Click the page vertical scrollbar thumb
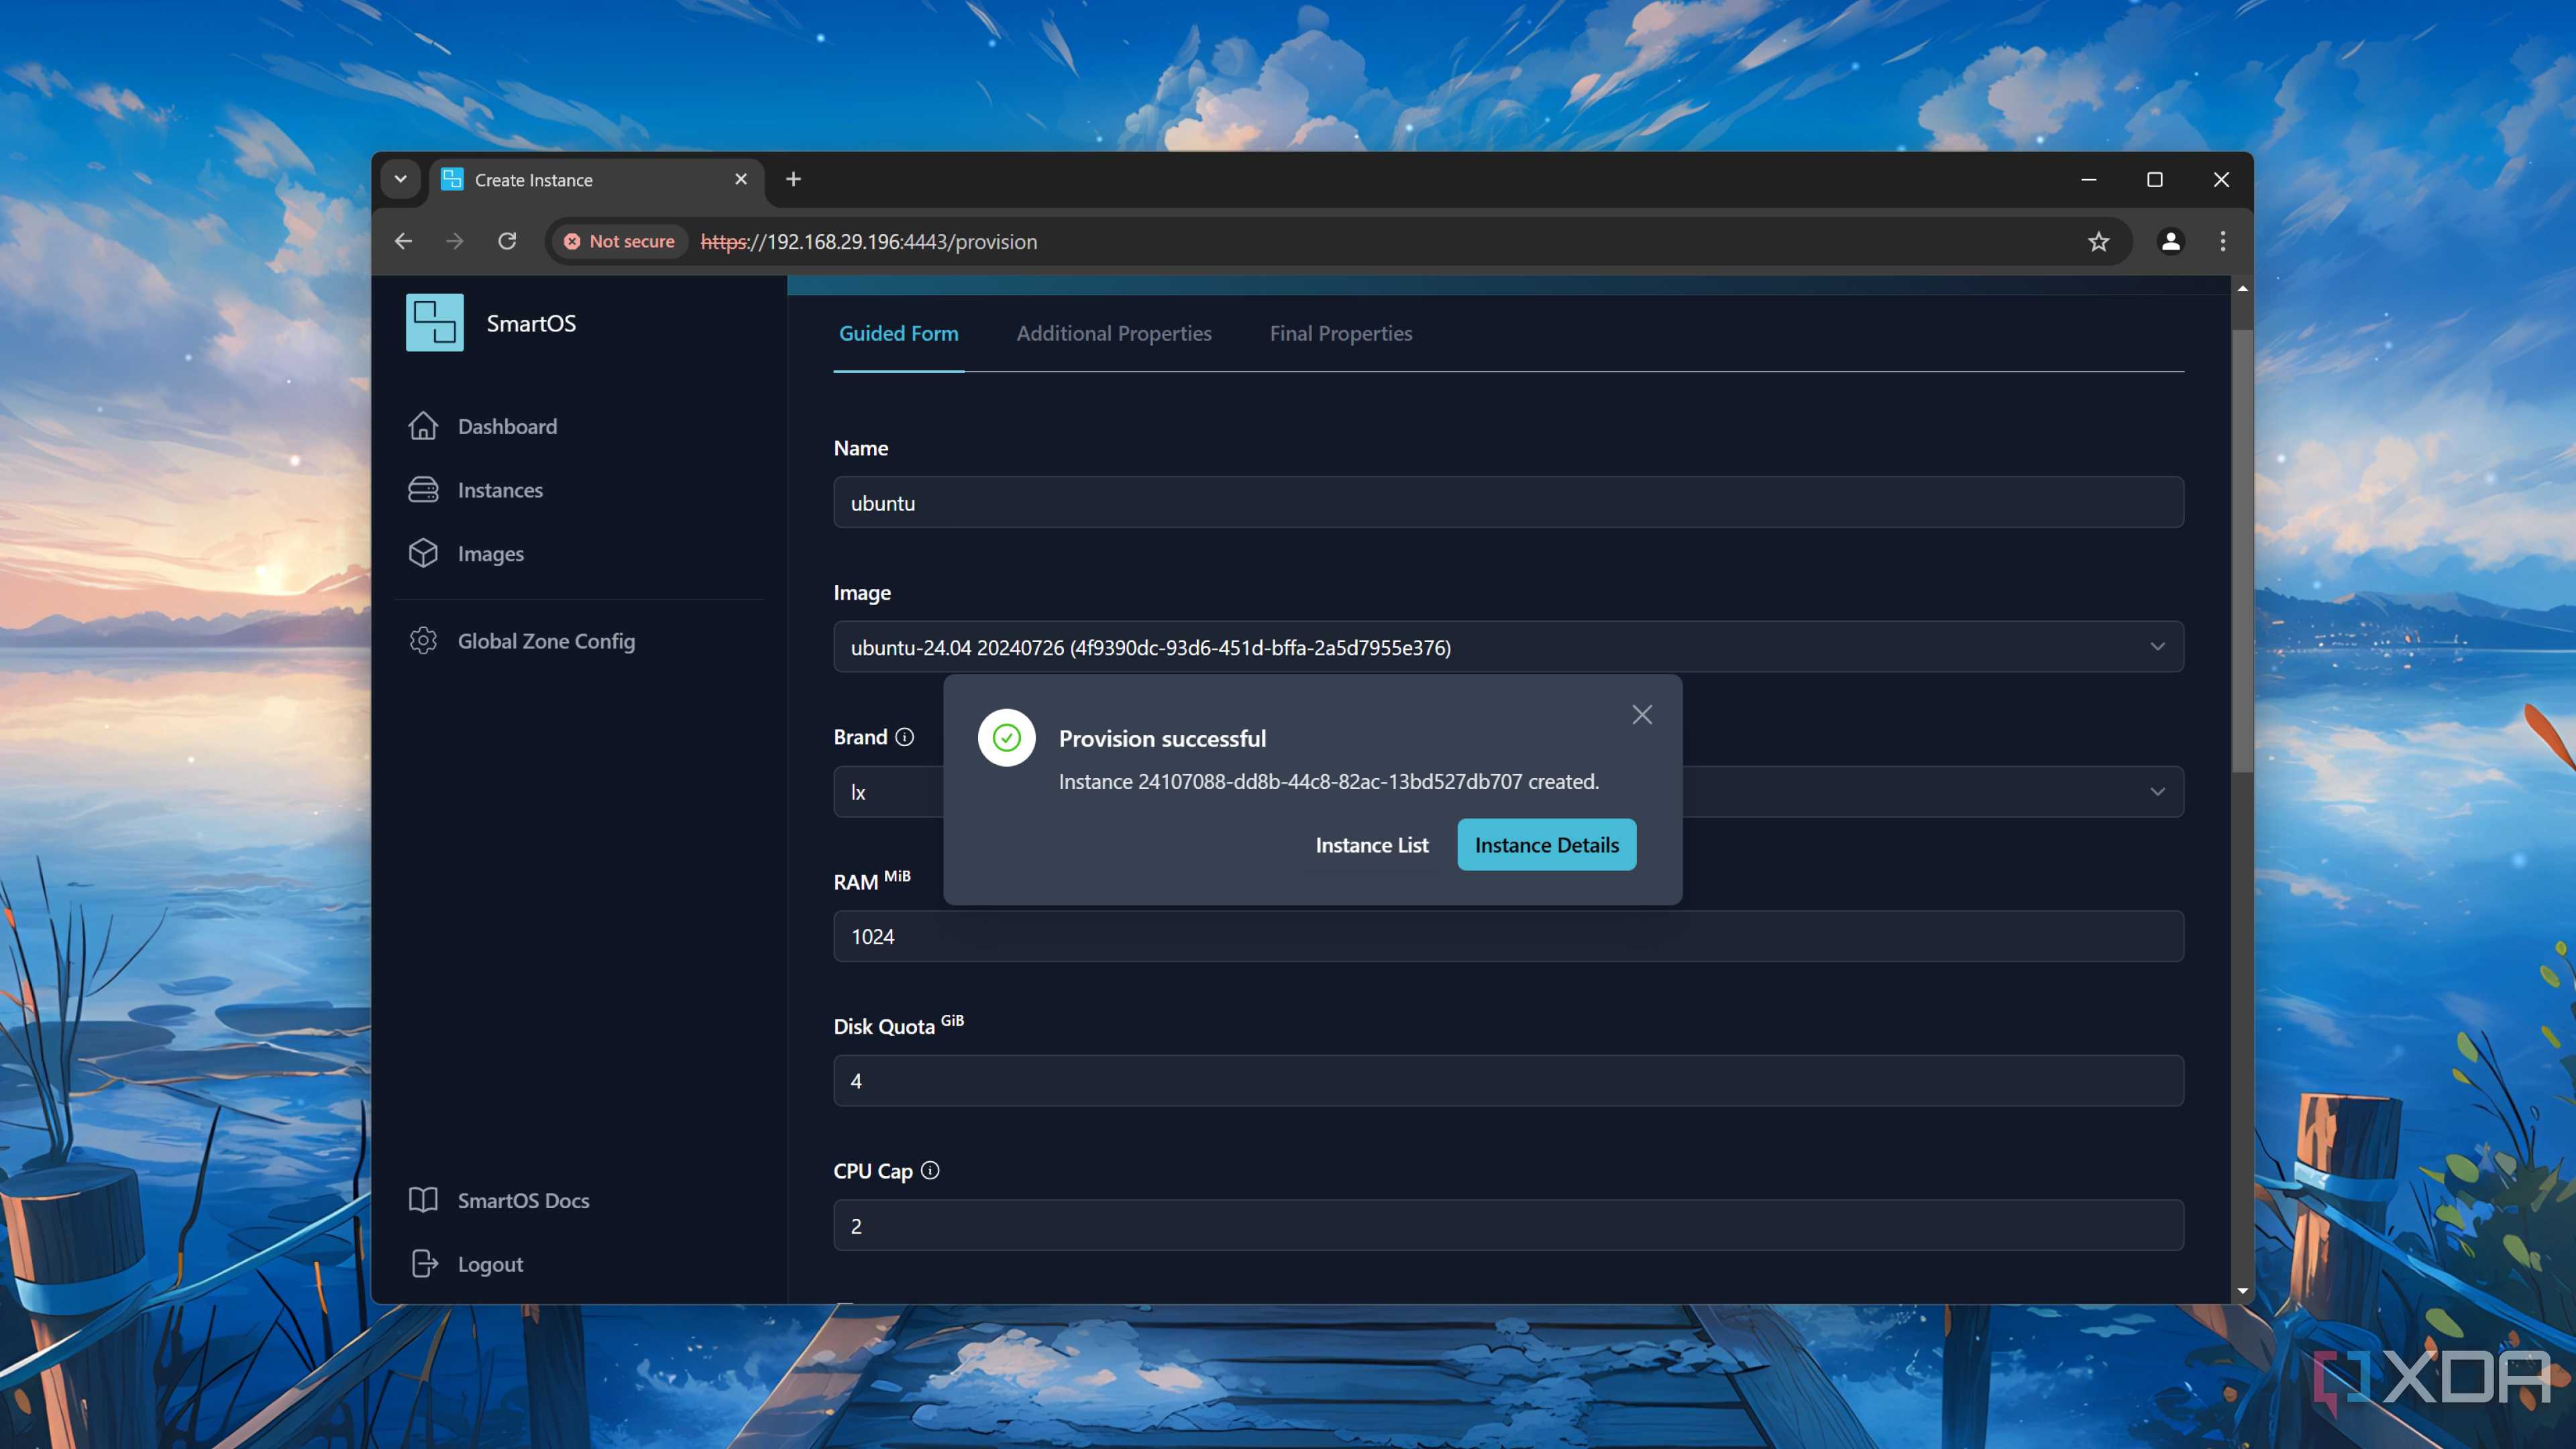Screen dimensions: 2576x1449 (x=2242, y=550)
